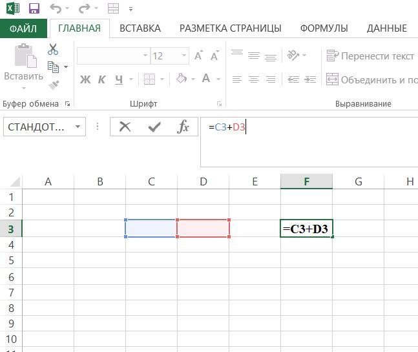
Task: Toggle Перенести текст wrap text
Action: coord(370,56)
